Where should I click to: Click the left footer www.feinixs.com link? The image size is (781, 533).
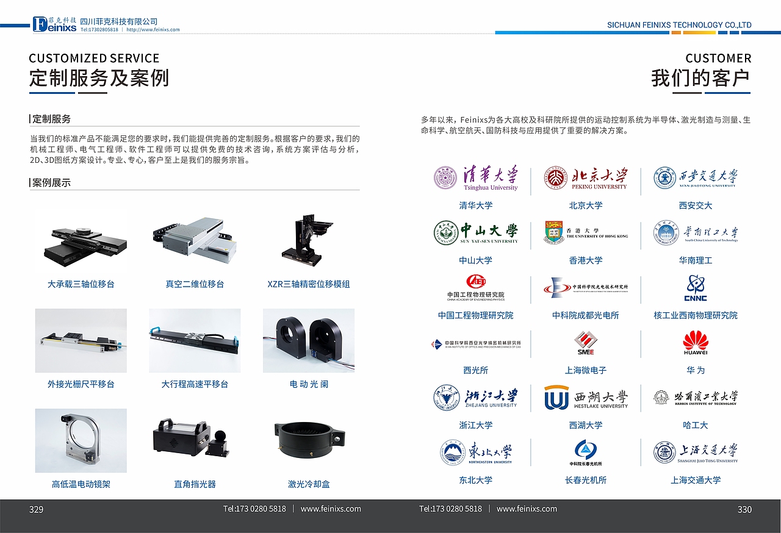[331, 509]
